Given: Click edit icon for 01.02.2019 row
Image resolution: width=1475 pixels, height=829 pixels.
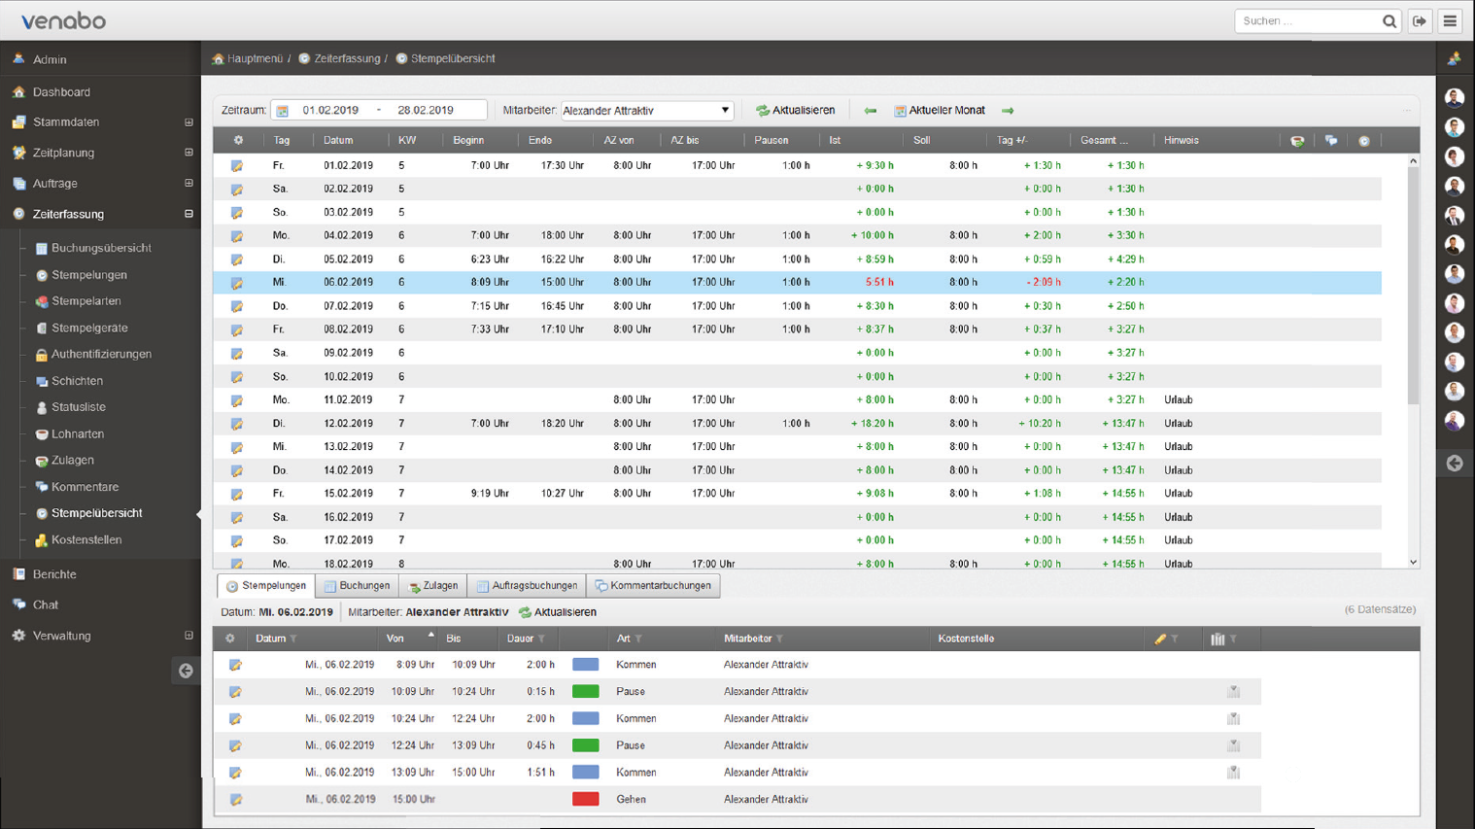Looking at the screenshot, I should [236, 166].
